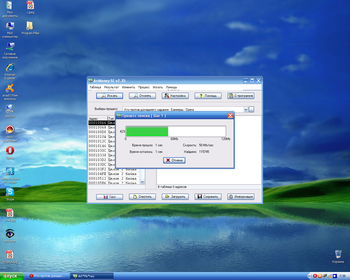
Task: Launch Opera from the desktop icon
Action: pyautogui.click(x=10, y=153)
